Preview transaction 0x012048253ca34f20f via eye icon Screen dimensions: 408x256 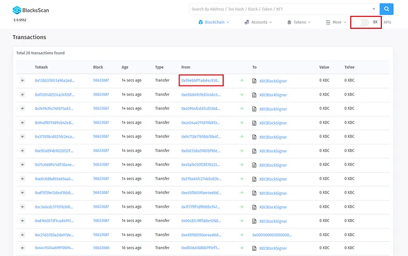click(23, 95)
